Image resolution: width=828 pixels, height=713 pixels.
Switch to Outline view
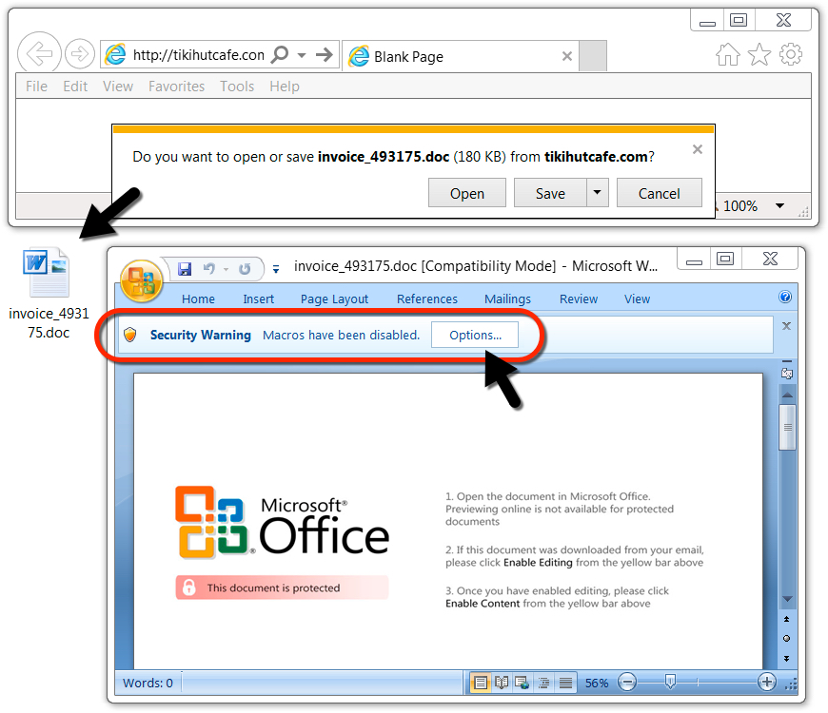coord(543,683)
